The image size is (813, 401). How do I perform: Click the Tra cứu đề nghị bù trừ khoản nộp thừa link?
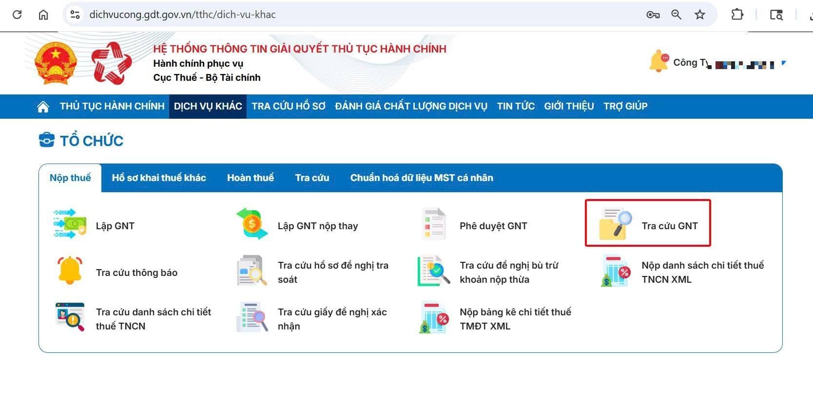pyautogui.click(x=509, y=273)
